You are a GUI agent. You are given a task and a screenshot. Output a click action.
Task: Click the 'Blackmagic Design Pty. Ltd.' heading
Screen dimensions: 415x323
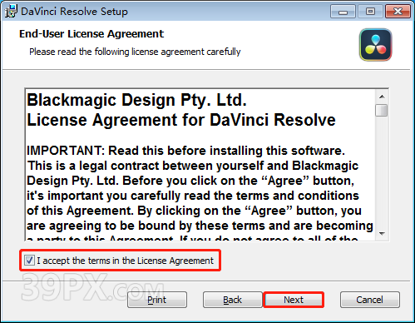click(x=136, y=100)
